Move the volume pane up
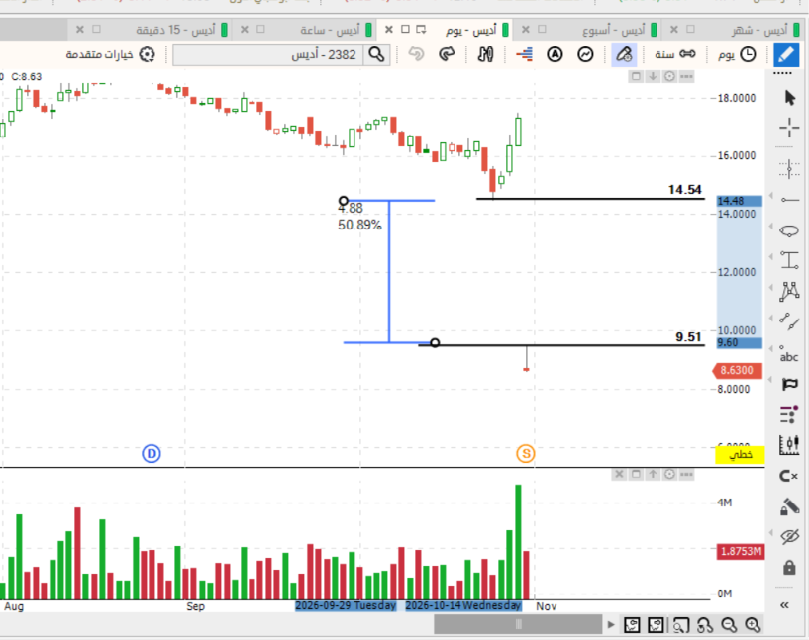This screenshot has width=809, height=640. (x=653, y=474)
